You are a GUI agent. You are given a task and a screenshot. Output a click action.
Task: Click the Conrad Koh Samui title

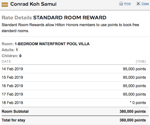click(33, 4)
